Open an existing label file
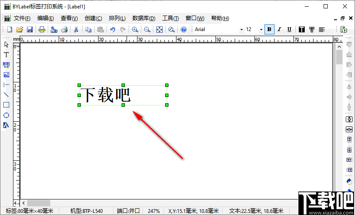Image resolution: width=355 pixels, height=215 pixels. (20, 29)
